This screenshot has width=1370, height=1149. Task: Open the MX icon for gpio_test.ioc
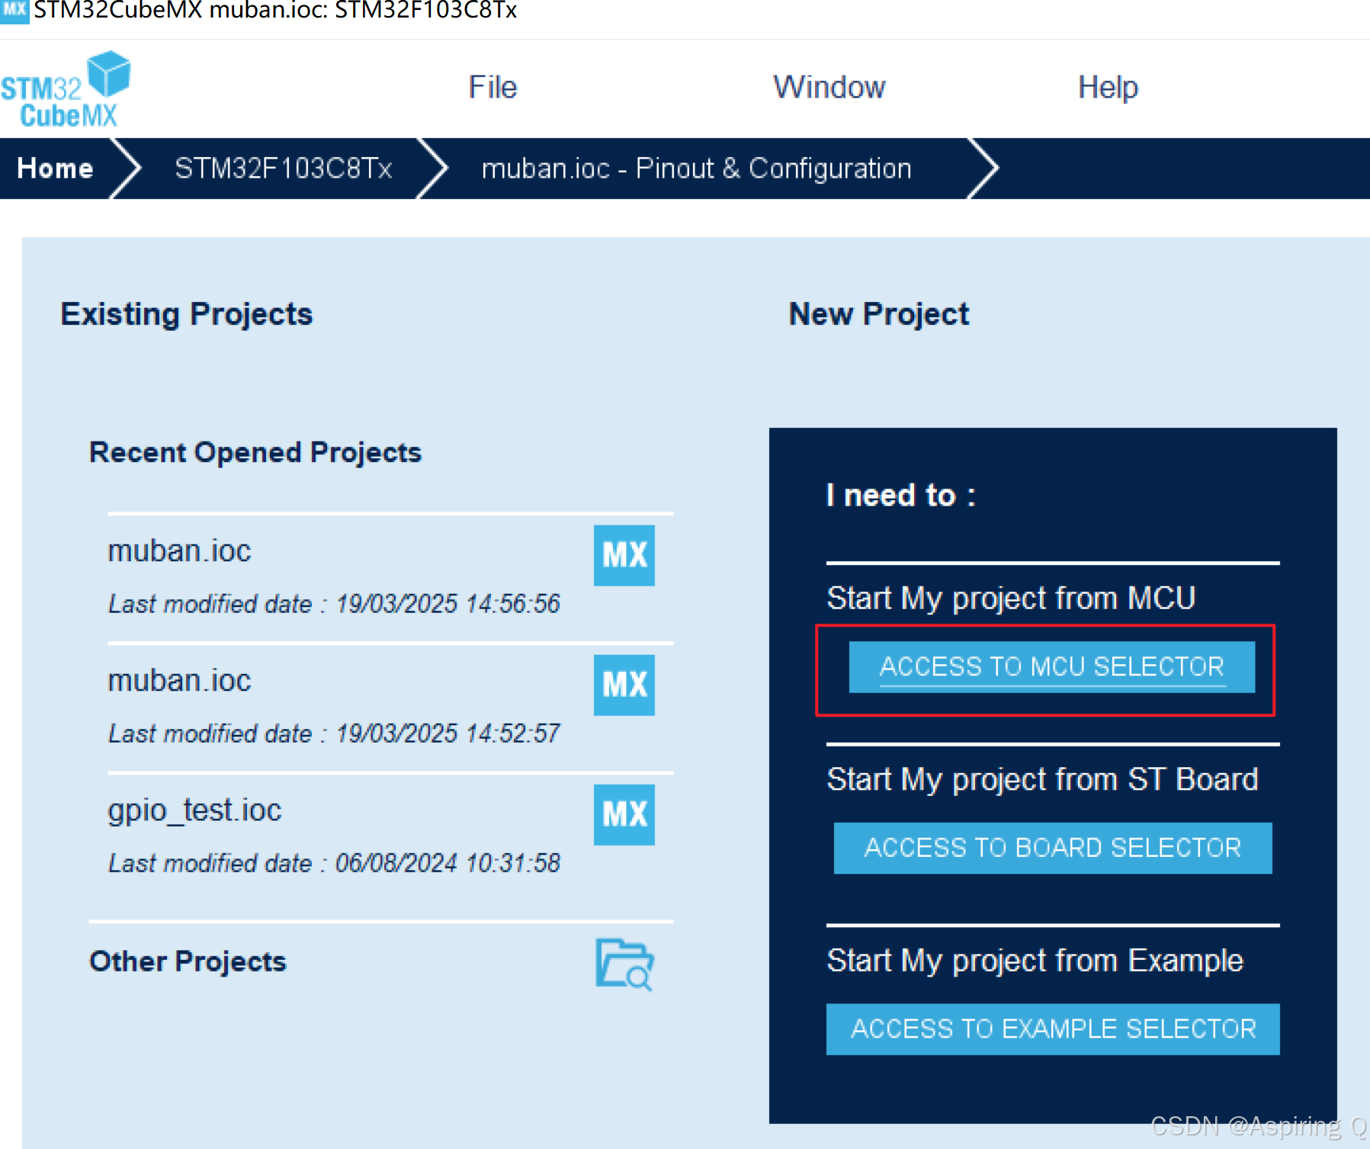point(624,814)
